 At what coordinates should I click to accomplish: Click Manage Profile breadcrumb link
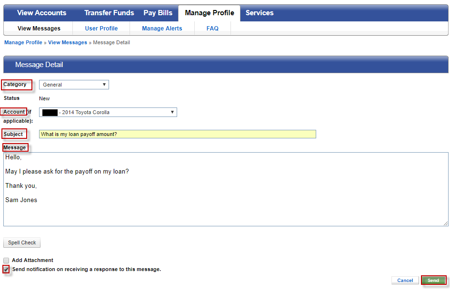pyautogui.click(x=23, y=42)
